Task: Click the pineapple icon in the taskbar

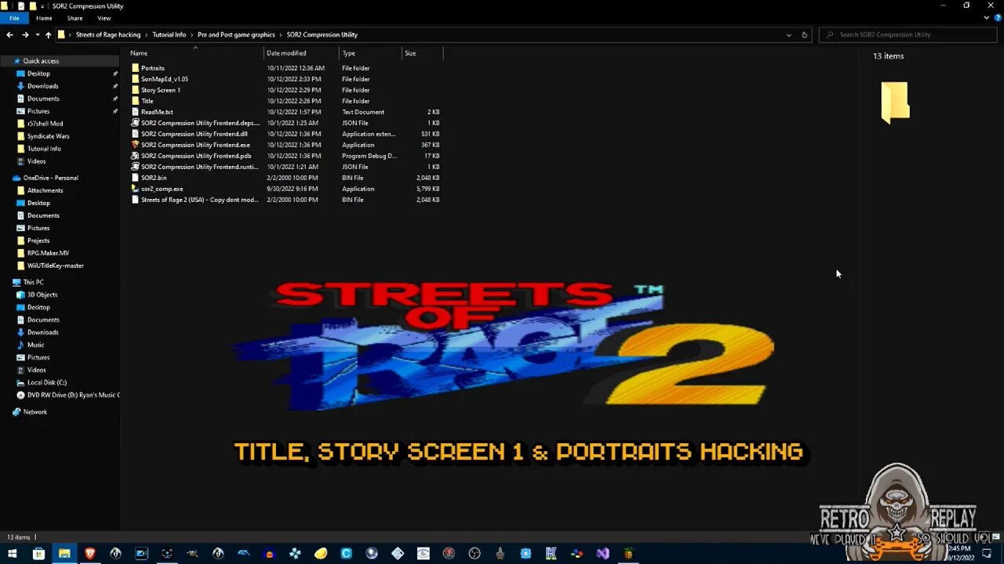Action: [628, 553]
